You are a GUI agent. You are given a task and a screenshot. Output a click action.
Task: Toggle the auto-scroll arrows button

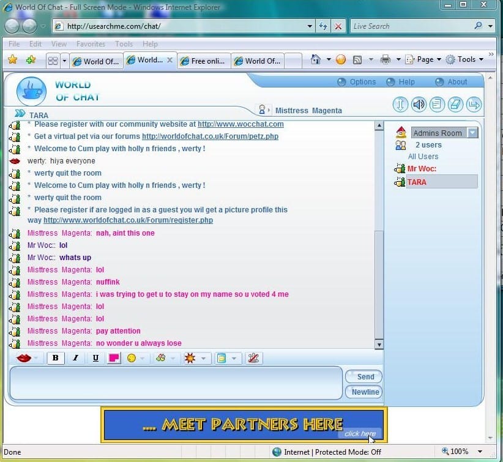(400, 105)
